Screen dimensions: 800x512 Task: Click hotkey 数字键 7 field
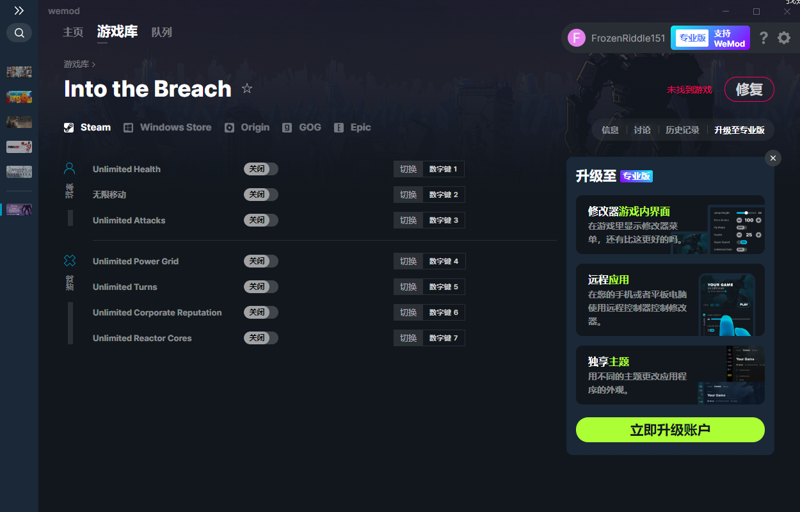(444, 338)
